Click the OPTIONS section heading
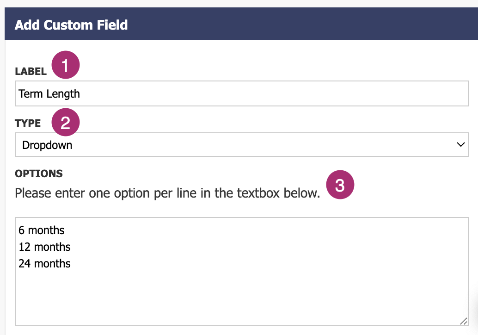 [38, 174]
